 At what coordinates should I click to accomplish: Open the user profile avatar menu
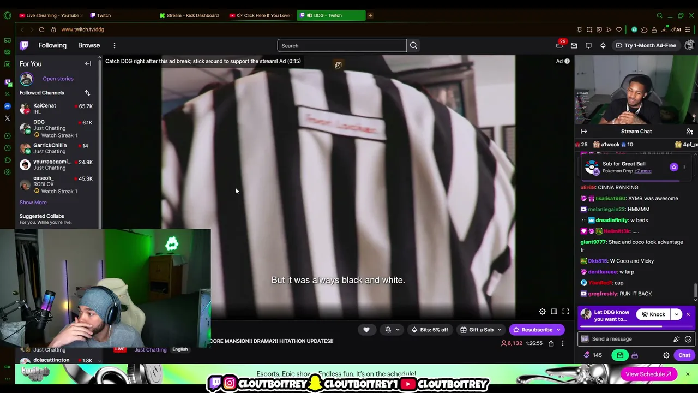pyautogui.click(x=690, y=45)
